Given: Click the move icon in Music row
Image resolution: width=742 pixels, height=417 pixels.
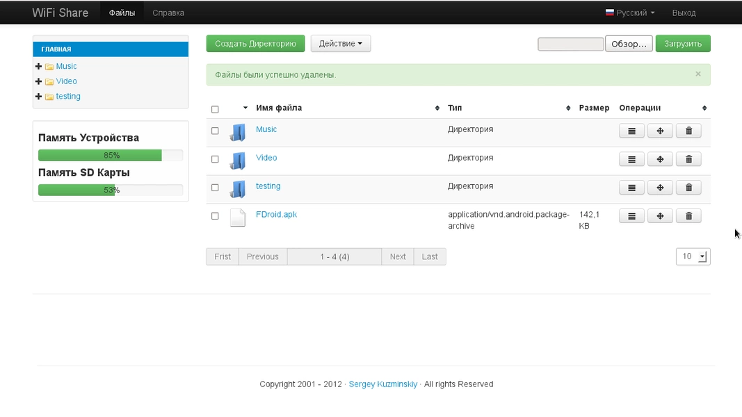Looking at the screenshot, I should 660,131.
